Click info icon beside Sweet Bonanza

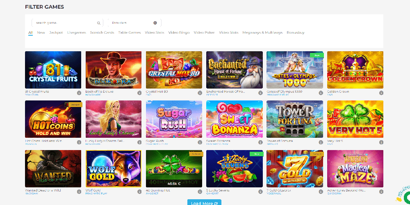click(260, 142)
